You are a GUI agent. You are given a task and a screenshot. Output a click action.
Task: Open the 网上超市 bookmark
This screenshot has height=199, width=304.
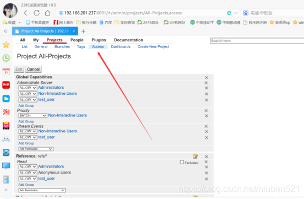point(63,23)
